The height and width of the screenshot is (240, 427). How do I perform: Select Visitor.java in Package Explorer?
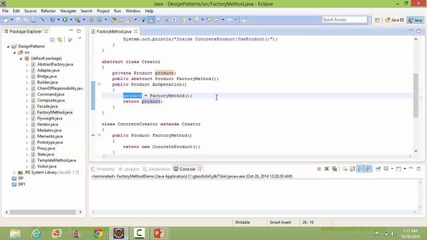47,166
